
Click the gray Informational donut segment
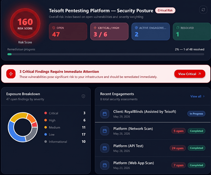tap(32, 135)
